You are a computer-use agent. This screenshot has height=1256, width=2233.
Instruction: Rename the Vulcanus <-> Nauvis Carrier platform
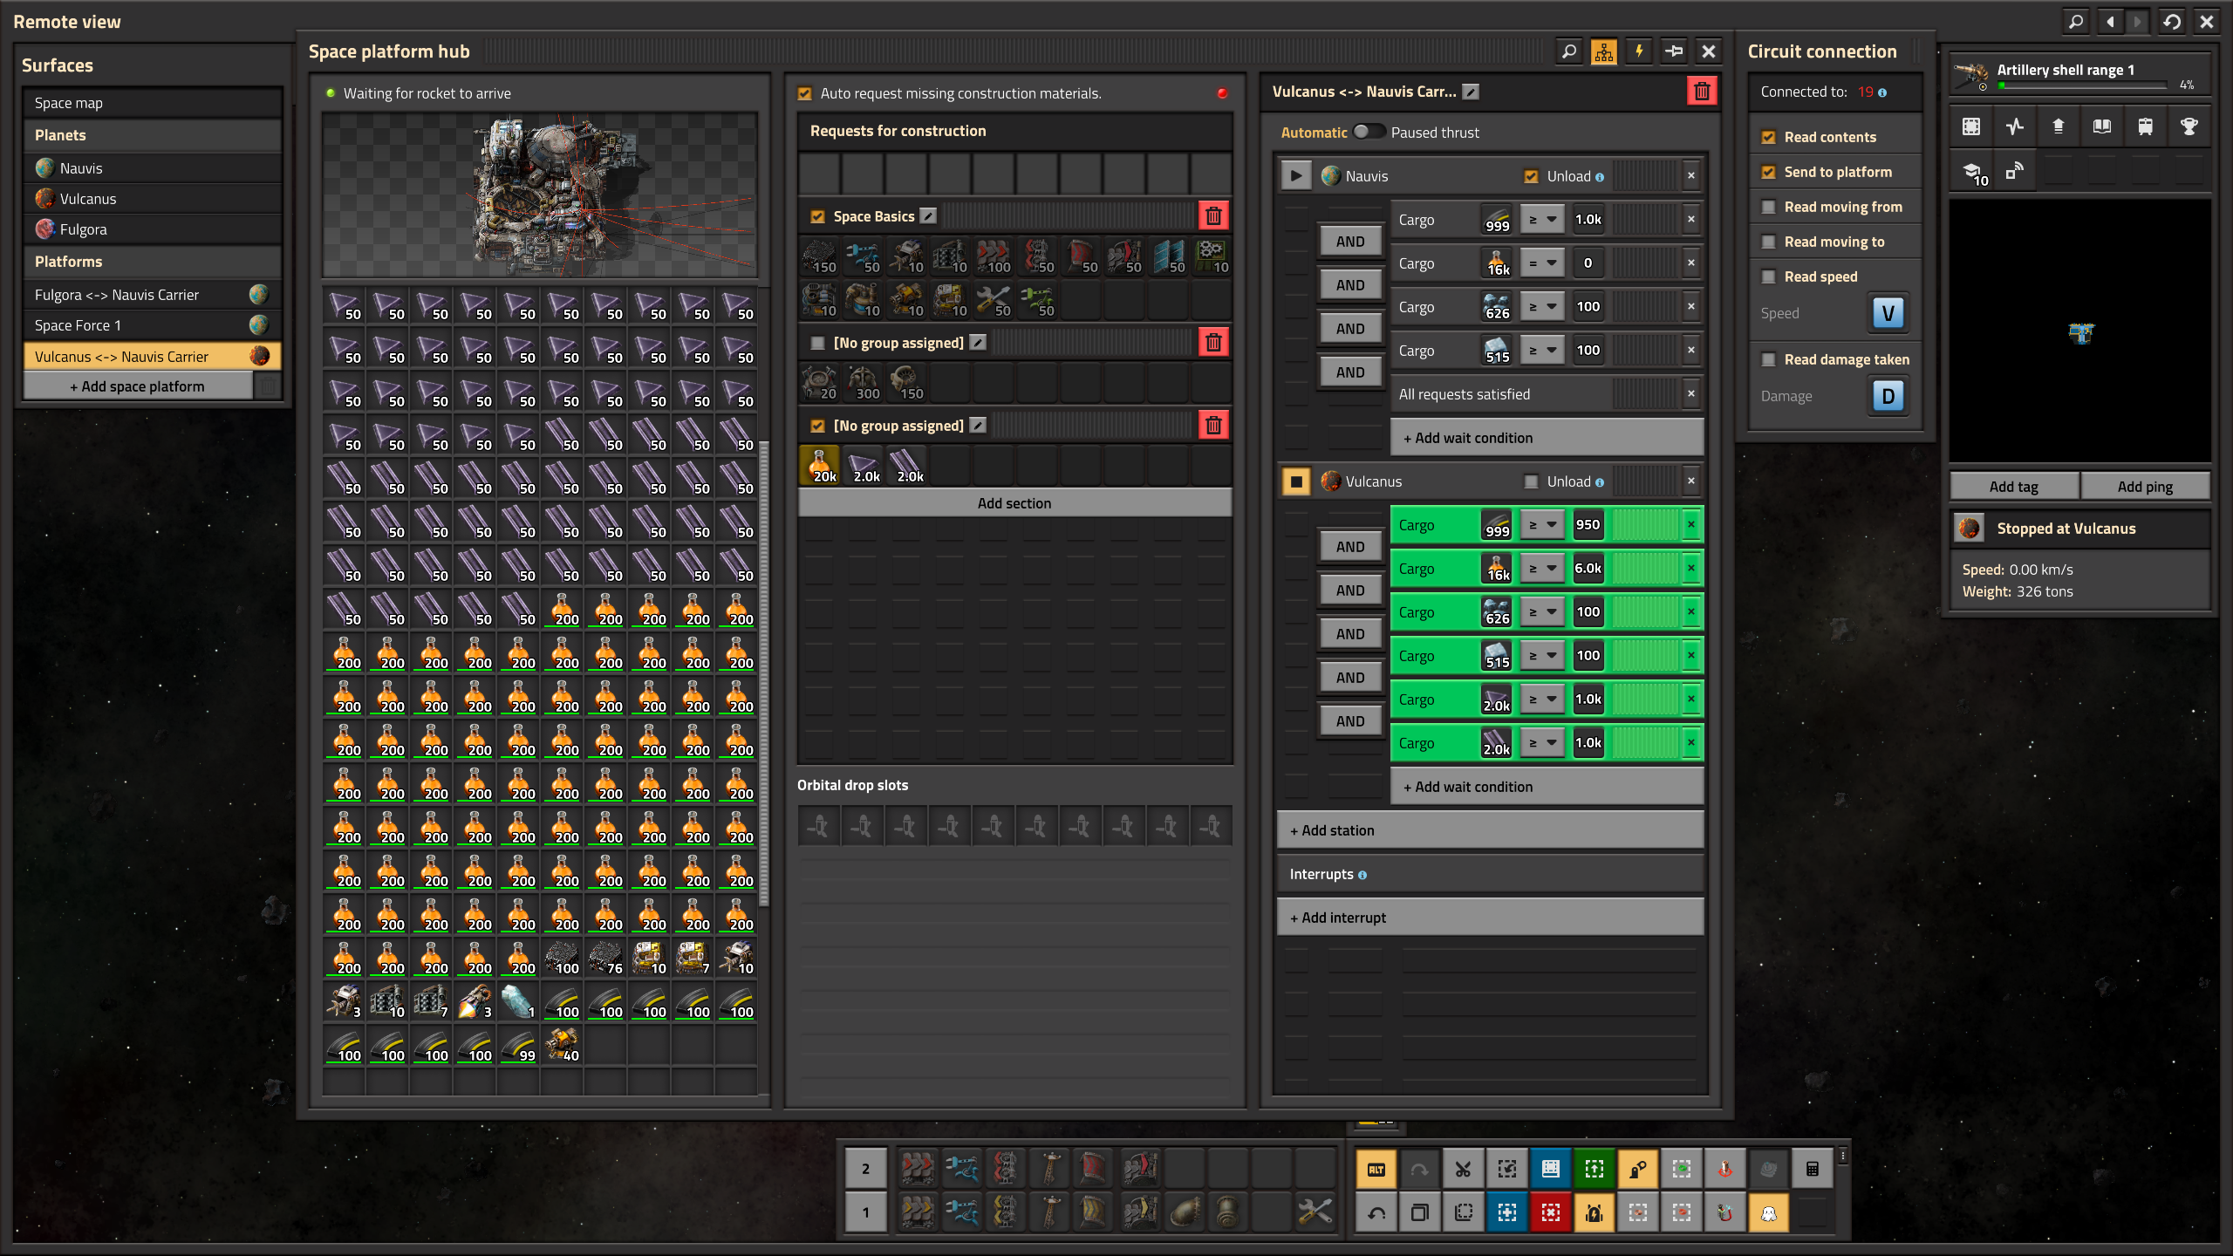pos(1471,92)
